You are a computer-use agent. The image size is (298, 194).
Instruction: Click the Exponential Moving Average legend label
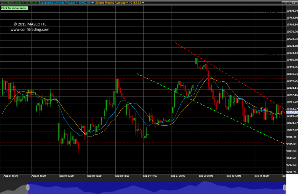coord(64,3)
